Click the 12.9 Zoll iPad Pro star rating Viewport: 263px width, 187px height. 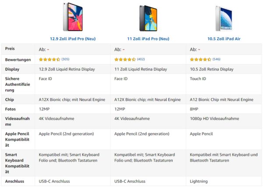(x=50, y=59)
